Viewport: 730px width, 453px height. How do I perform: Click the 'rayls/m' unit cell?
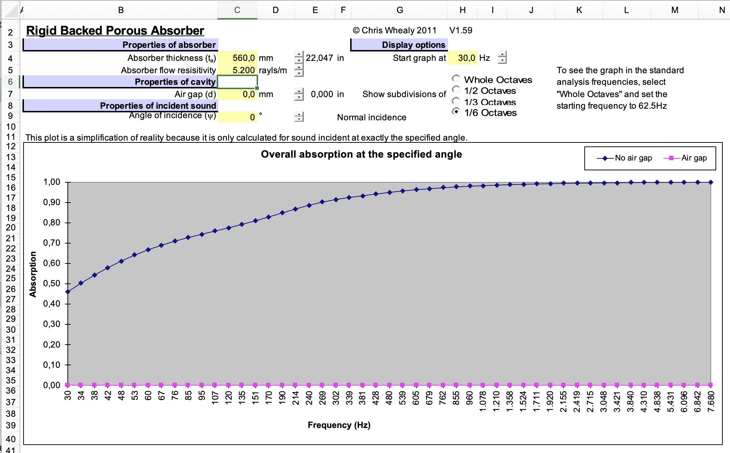click(x=273, y=70)
